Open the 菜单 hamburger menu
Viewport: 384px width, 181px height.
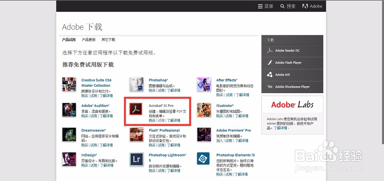tap(265, 7)
